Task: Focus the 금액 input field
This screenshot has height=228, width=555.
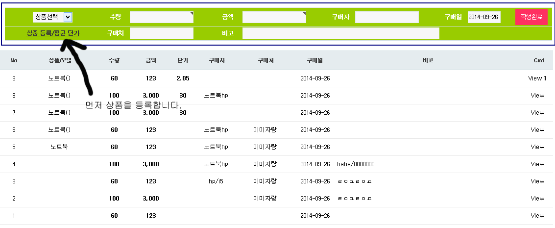Action: point(274,17)
